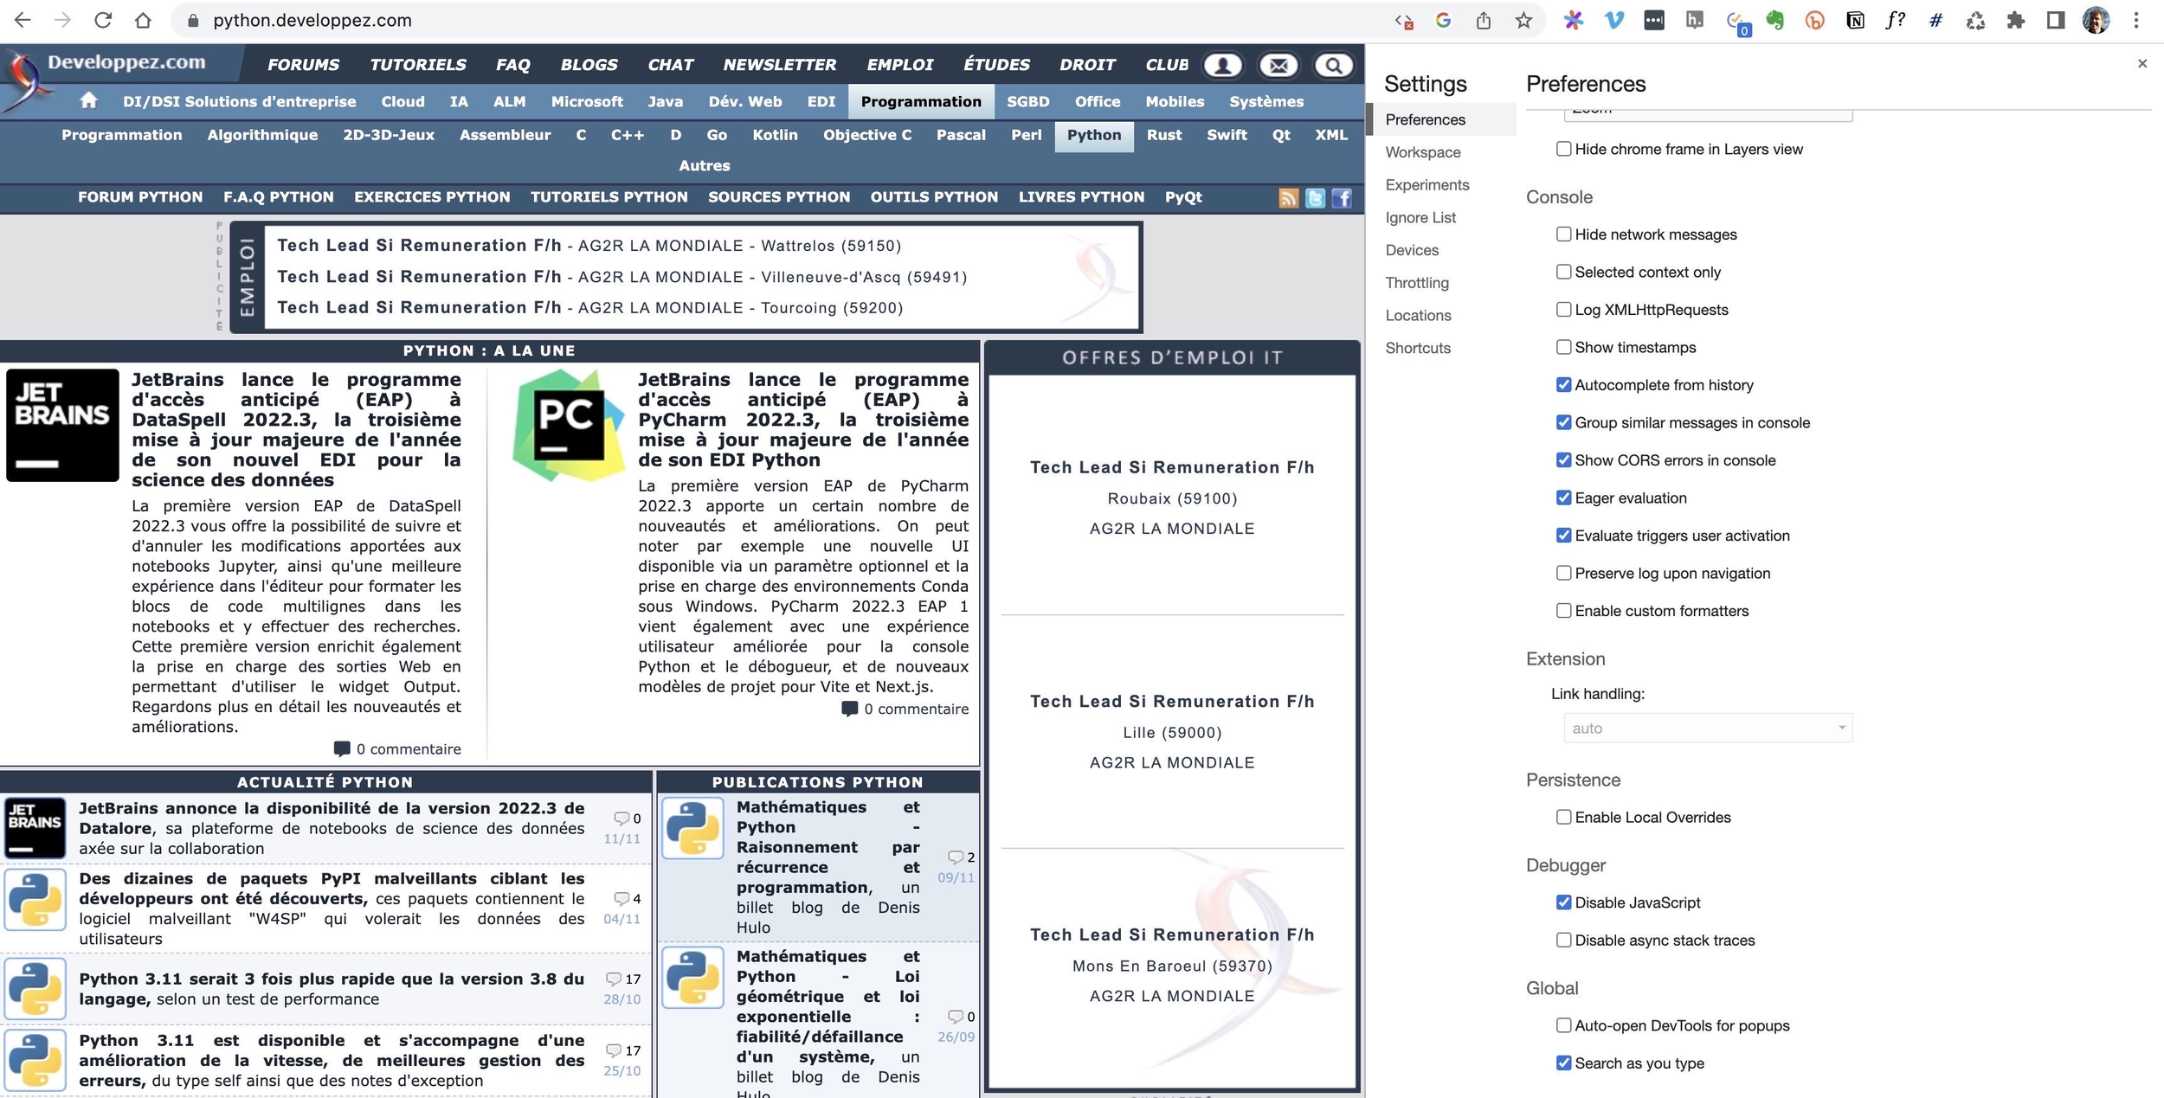Switch to Experiments settings tab
Screen dimensions: 2164x1098
(1427, 185)
